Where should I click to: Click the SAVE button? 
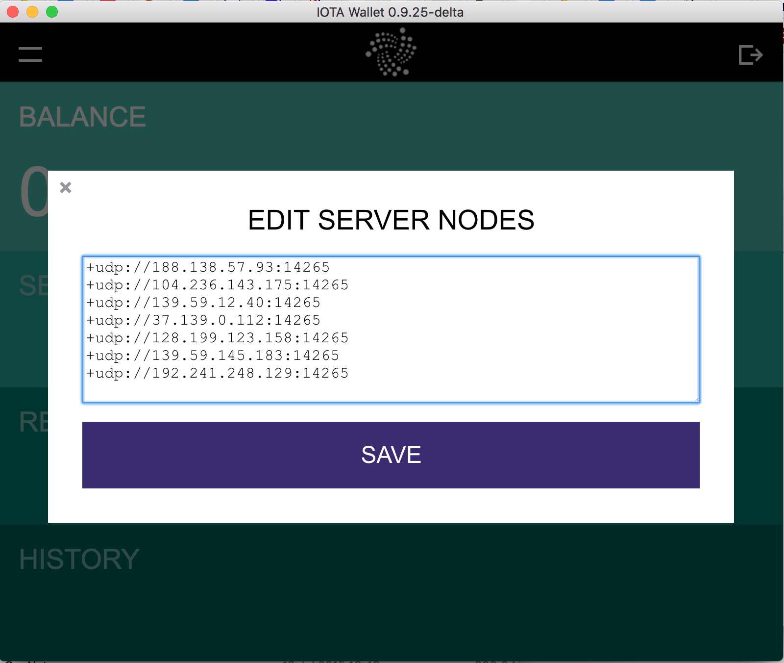click(x=391, y=455)
